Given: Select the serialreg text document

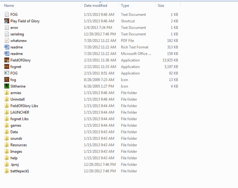Looking at the screenshot, I should click(x=17, y=34).
